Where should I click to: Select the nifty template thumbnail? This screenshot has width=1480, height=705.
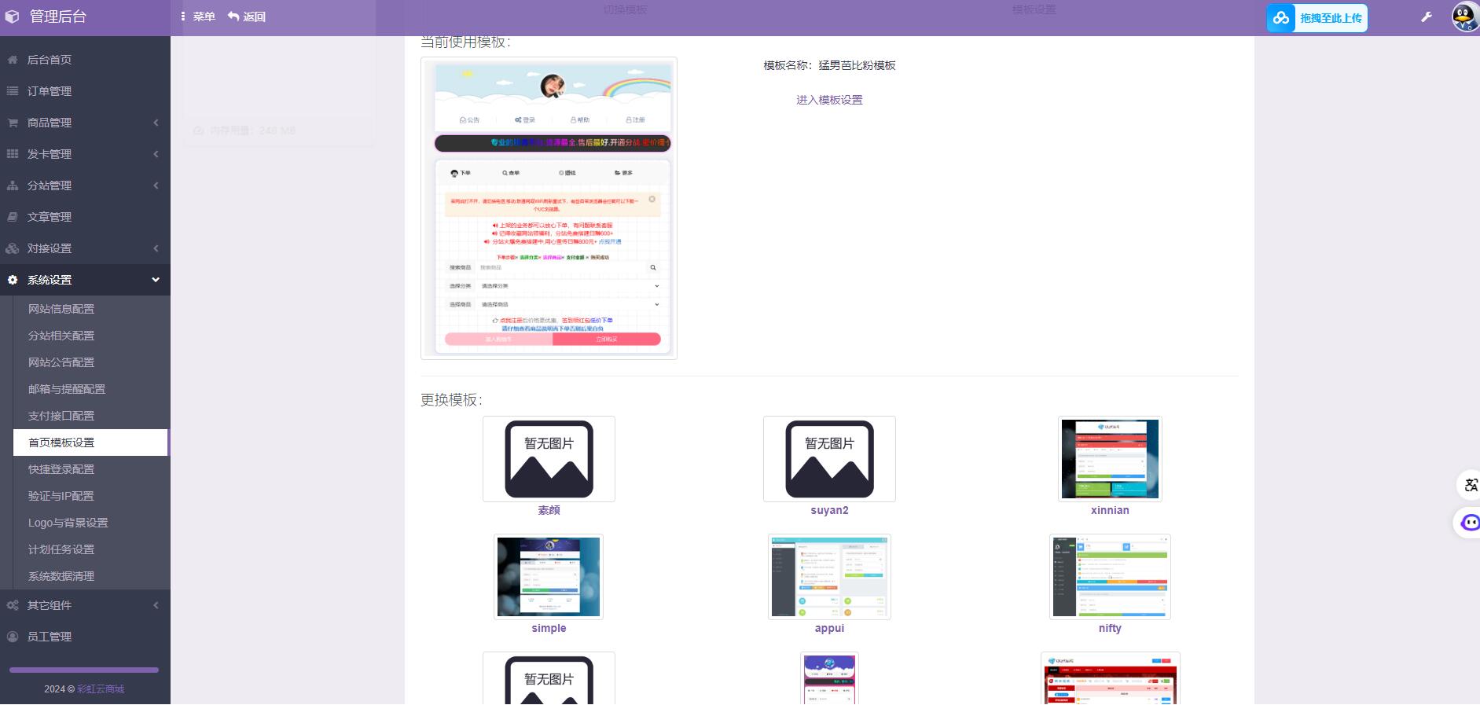(x=1110, y=577)
